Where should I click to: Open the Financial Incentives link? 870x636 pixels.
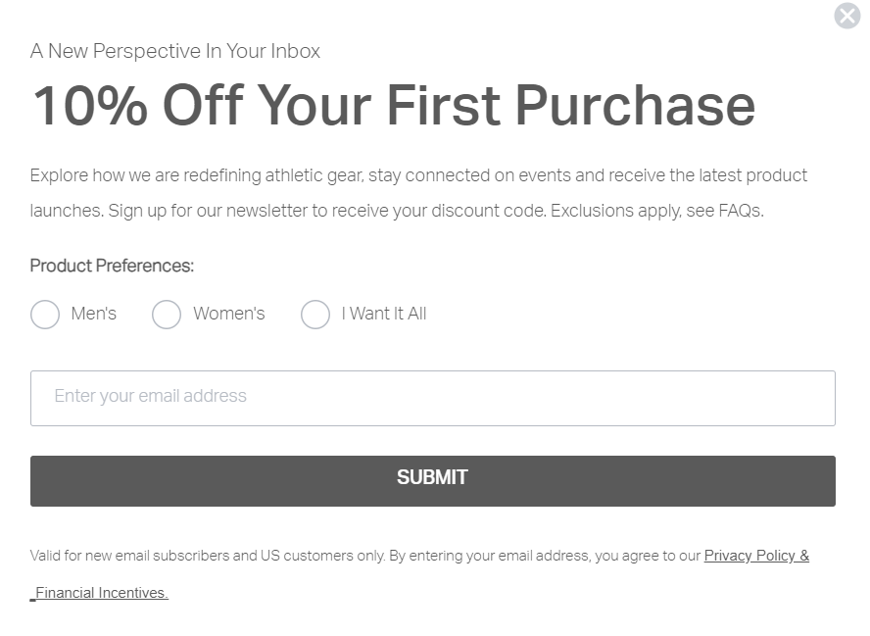99,593
